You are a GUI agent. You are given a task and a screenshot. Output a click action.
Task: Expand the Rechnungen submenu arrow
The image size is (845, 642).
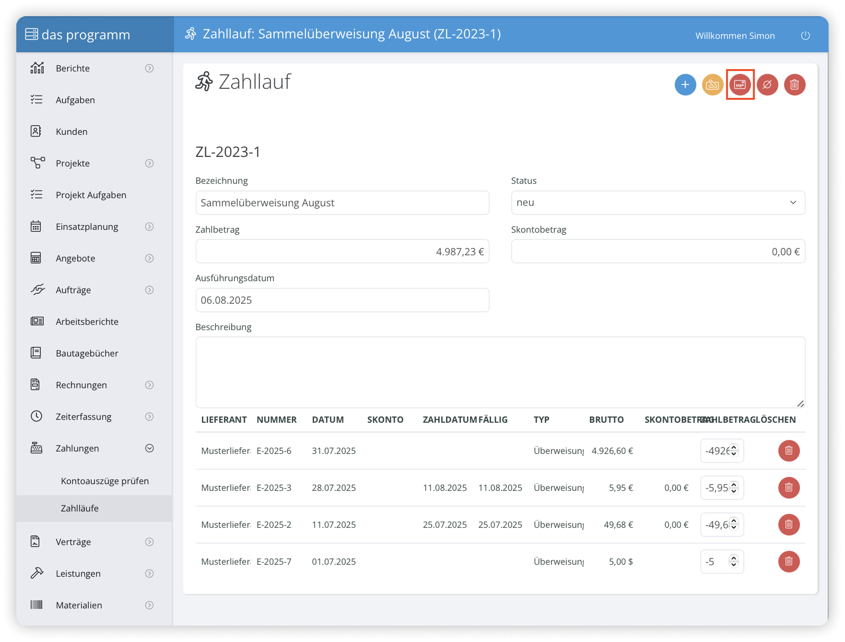pyautogui.click(x=150, y=385)
